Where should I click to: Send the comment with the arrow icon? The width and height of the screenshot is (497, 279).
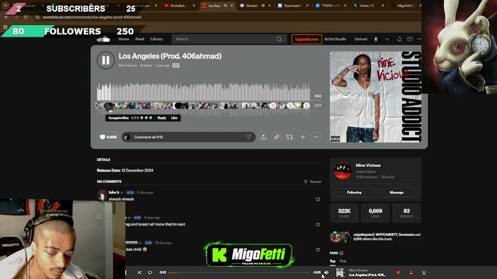point(248,137)
